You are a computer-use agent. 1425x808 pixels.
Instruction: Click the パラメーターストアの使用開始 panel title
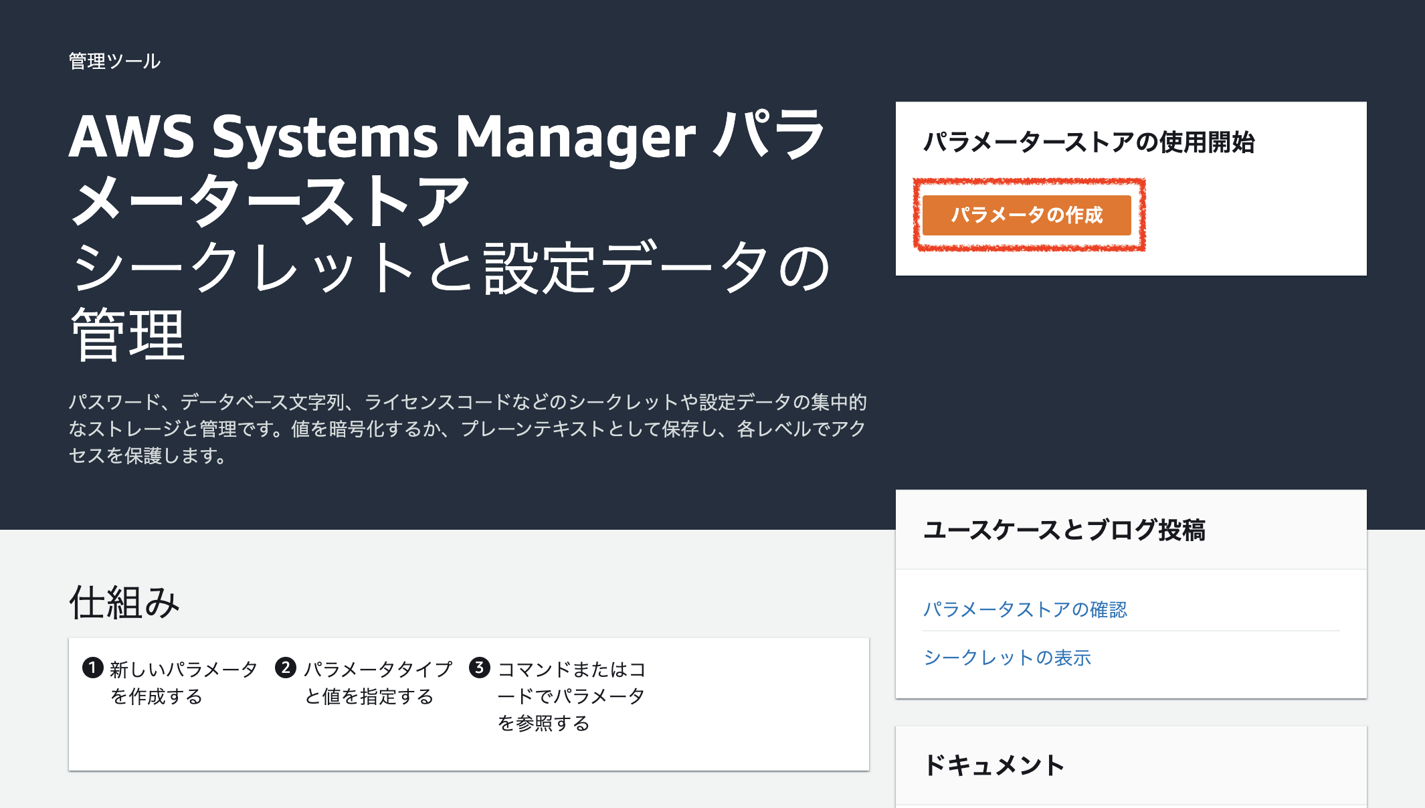[1088, 142]
